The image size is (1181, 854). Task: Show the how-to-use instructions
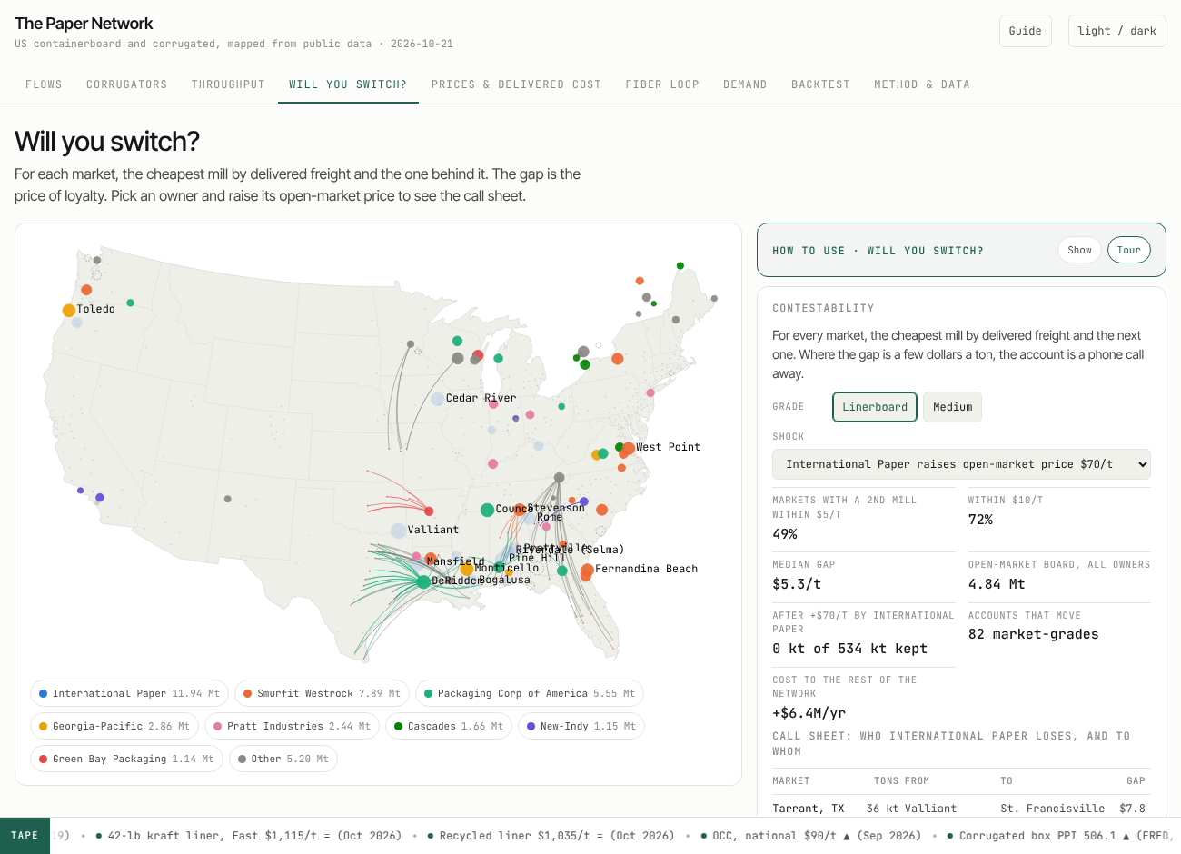(x=1079, y=250)
